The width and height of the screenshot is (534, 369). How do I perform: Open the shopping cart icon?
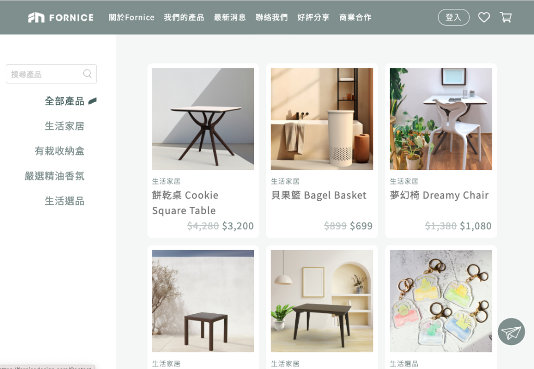tap(506, 17)
